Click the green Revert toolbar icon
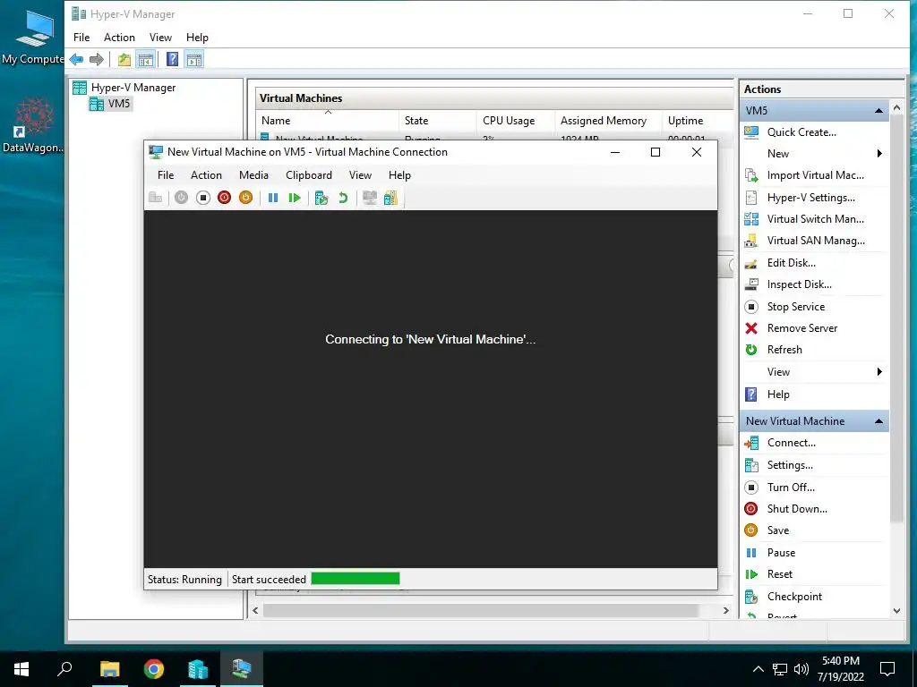Image resolution: width=917 pixels, height=687 pixels. [x=343, y=198]
